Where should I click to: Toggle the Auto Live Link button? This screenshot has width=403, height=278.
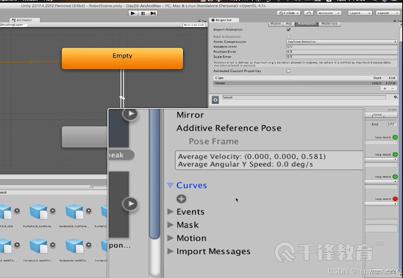pyautogui.click(x=194, y=25)
